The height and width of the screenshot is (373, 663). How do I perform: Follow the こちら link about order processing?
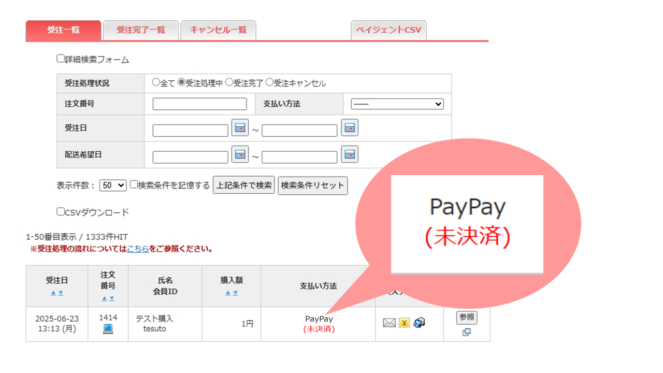pos(138,249)
